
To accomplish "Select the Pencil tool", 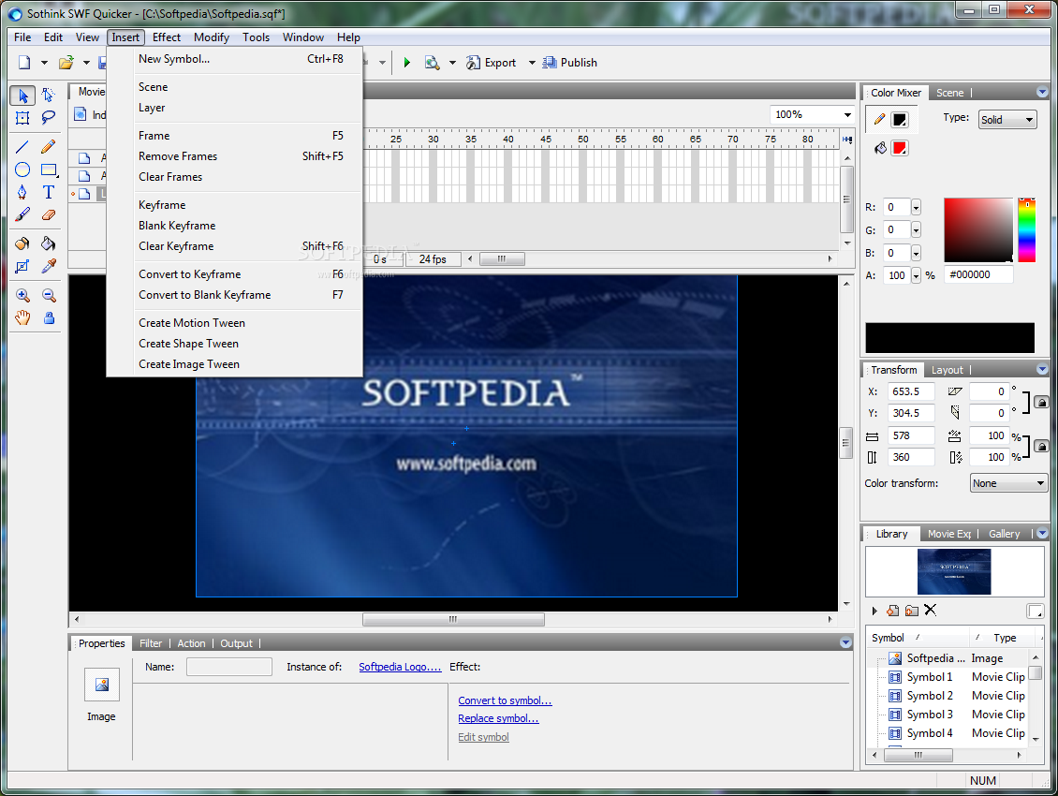I will click(x=48, y=147).
